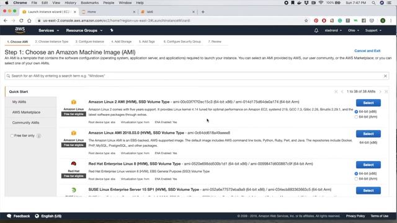
Task: Clear the AMI search field with X icon
Action: point(385,76)
